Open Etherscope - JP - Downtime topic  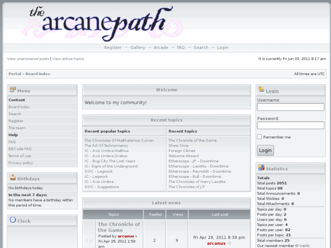click(x=194, y=161)
